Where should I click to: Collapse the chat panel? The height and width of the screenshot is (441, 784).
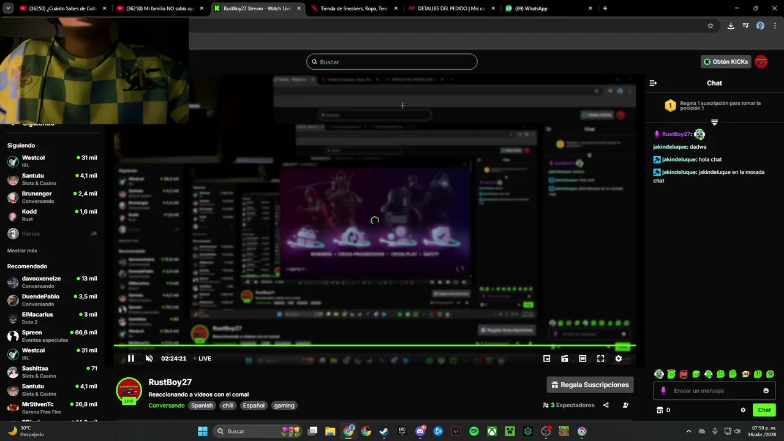click(x=653, y=83)
